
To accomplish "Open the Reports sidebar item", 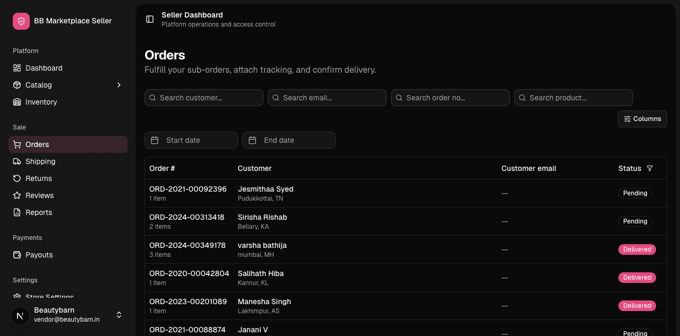I will click(x=68, y=212).
